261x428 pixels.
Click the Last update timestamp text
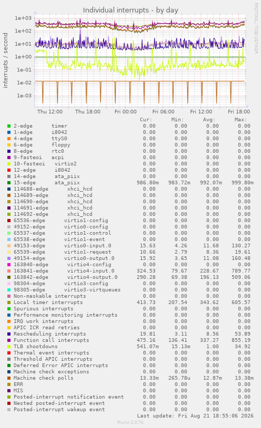(x=195, y=416)
